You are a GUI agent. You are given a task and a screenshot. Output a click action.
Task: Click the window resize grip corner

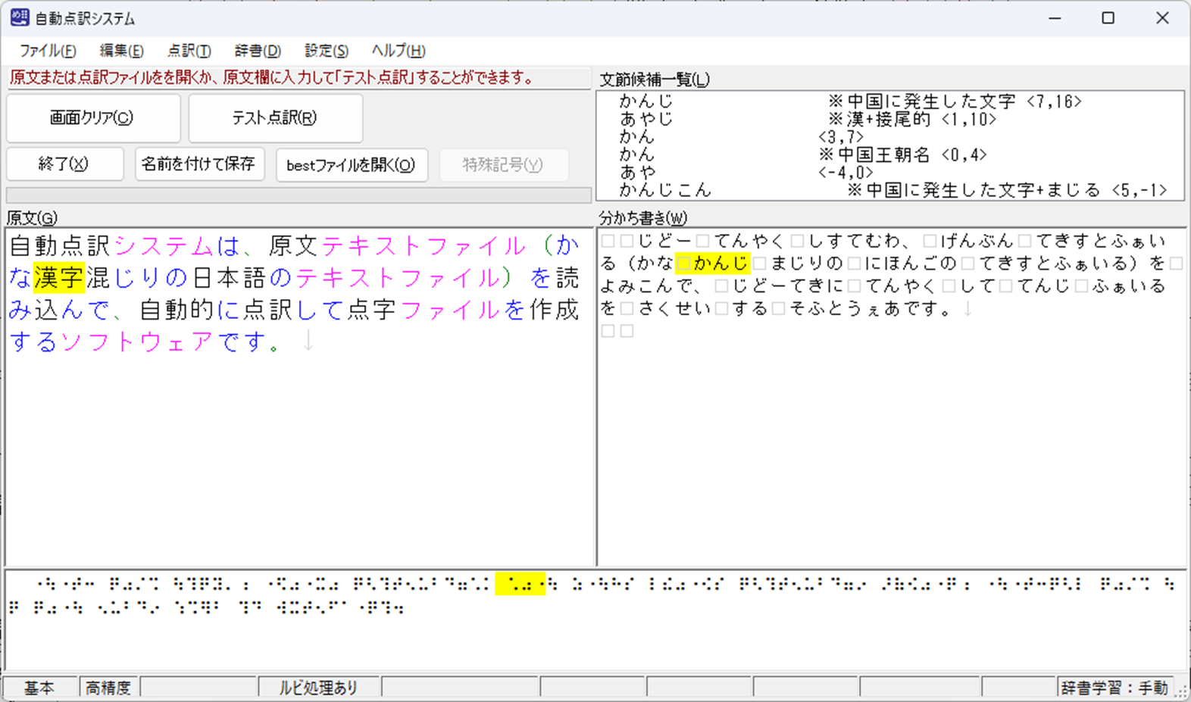(1181, 692)
